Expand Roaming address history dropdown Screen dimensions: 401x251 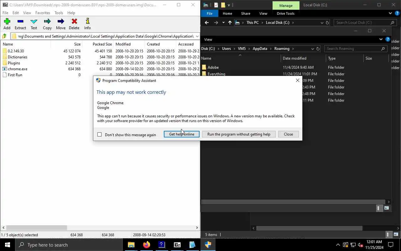pyautogui.click(x=312, y=49)
